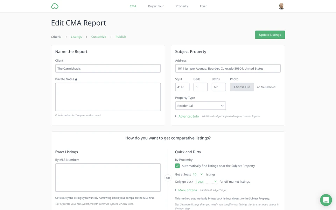Click the cloud logo icon
Viewport: 336px width, 210px height.
[55, 6]
